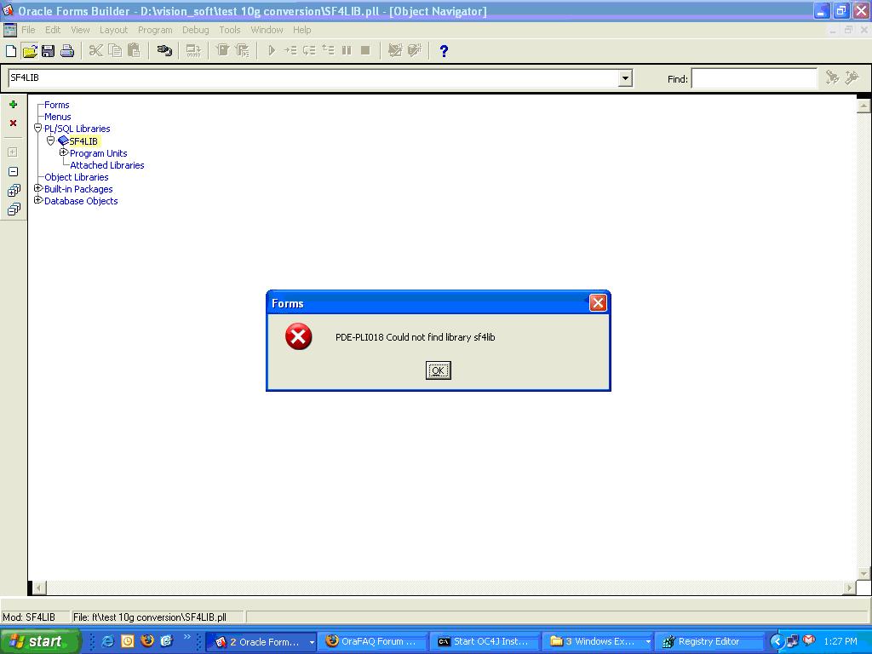Expand the Program Units node
Viewport: 872px width, 654px height.
[63, 152]
